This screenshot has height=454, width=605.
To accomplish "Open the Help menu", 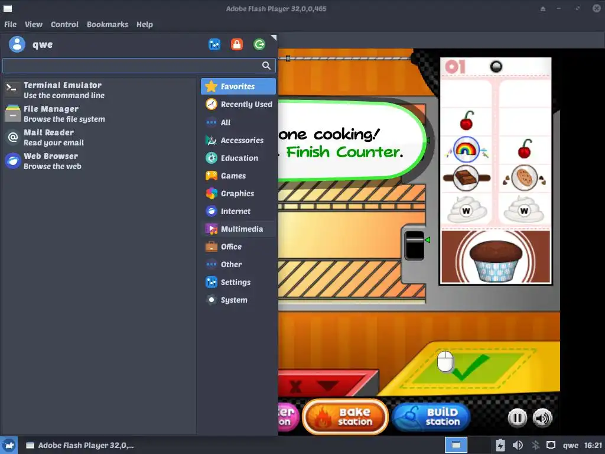I will (145, 24).
